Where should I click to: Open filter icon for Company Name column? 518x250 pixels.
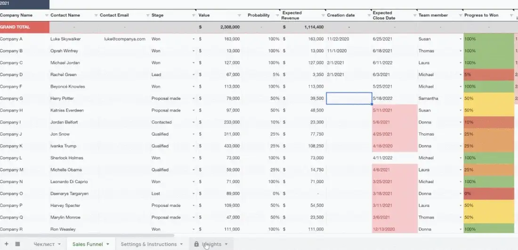click(x=47, y=16)
